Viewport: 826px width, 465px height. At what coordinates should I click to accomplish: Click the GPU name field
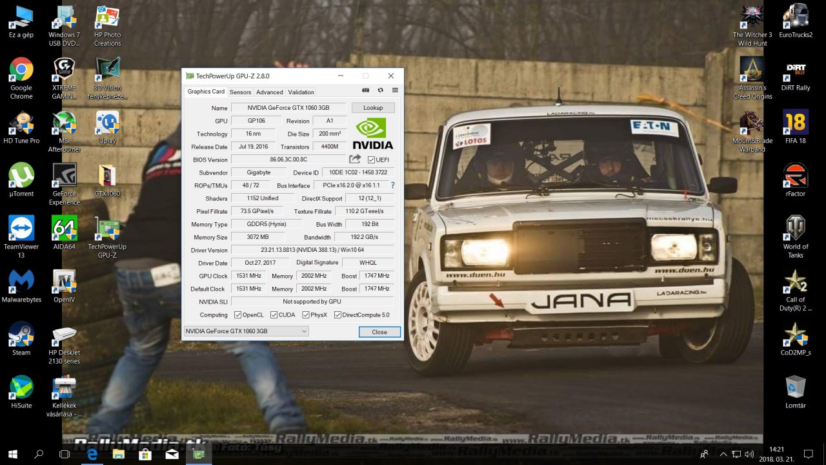tap(288, 108)
